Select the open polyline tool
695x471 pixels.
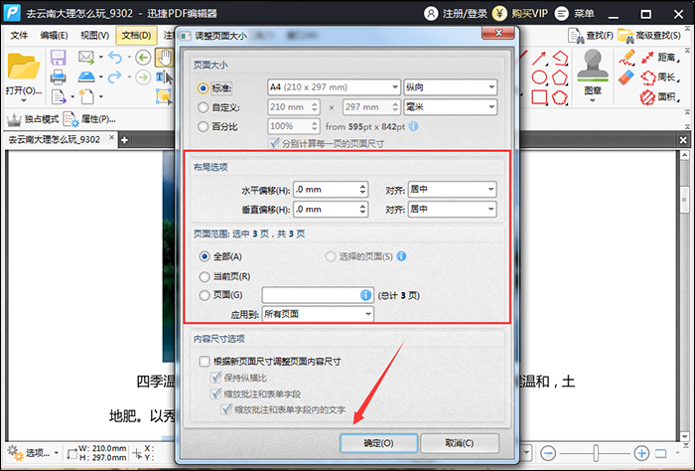point(560,58)
